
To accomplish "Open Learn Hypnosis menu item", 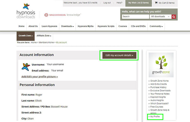I will (49, 26).
